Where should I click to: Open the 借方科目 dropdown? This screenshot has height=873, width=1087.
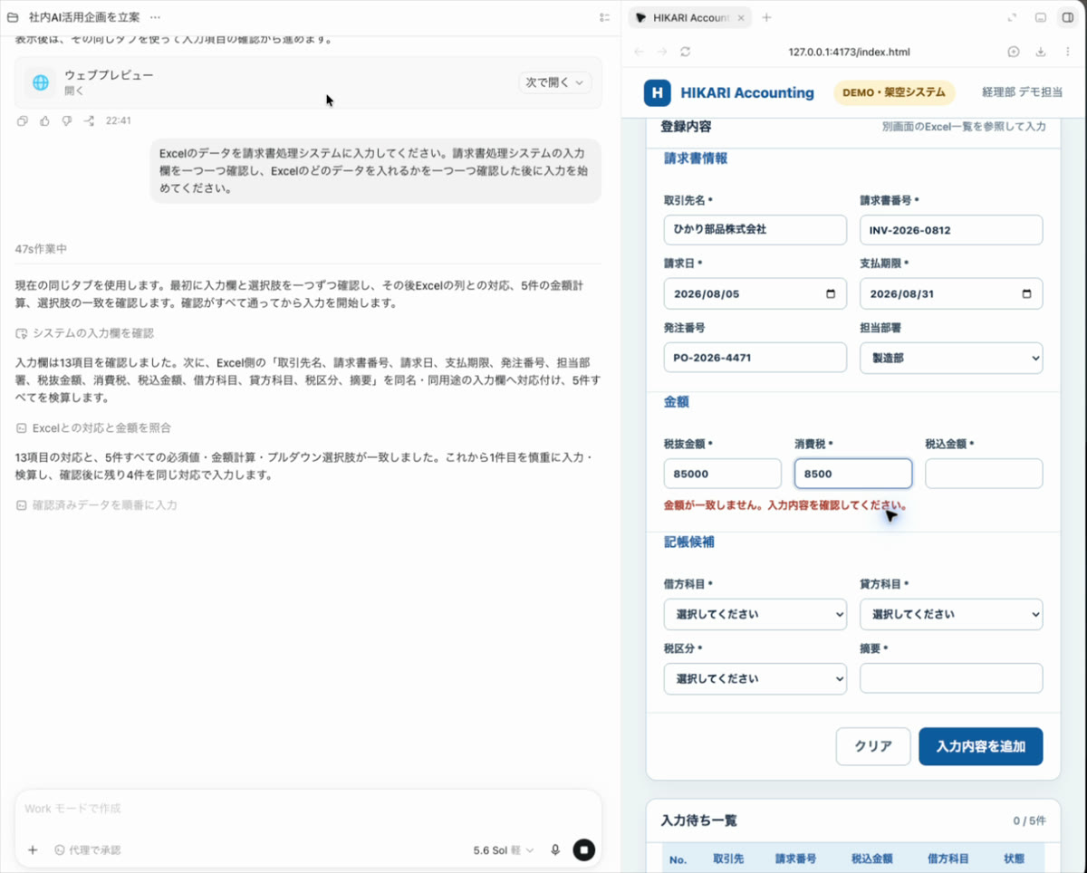coord(755,614)
